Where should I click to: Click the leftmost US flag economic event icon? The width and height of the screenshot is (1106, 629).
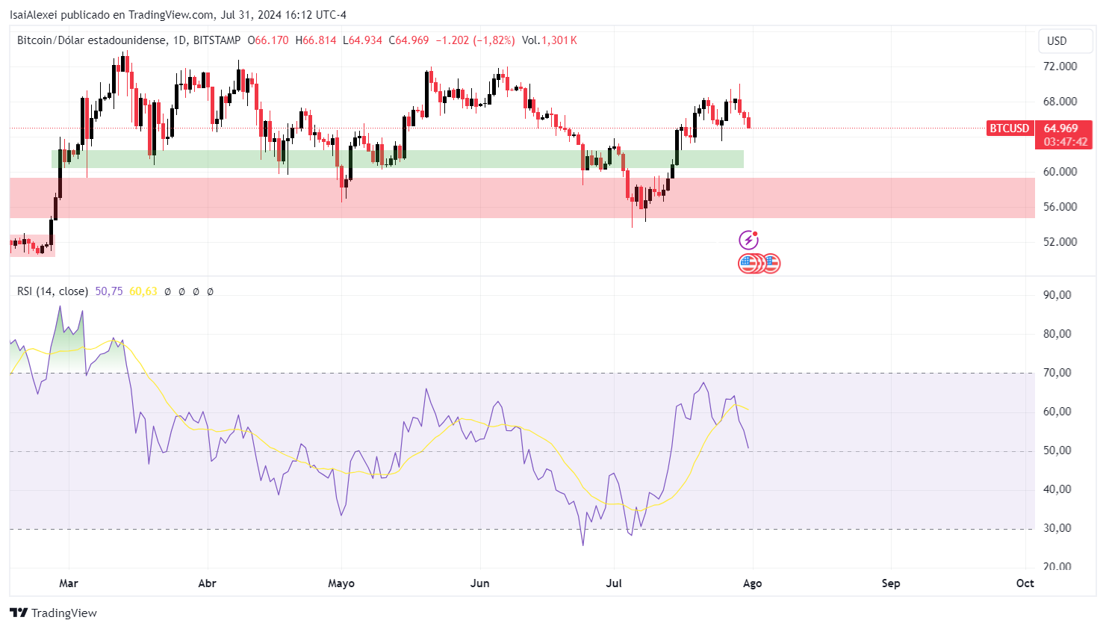(x=747, y=263)
